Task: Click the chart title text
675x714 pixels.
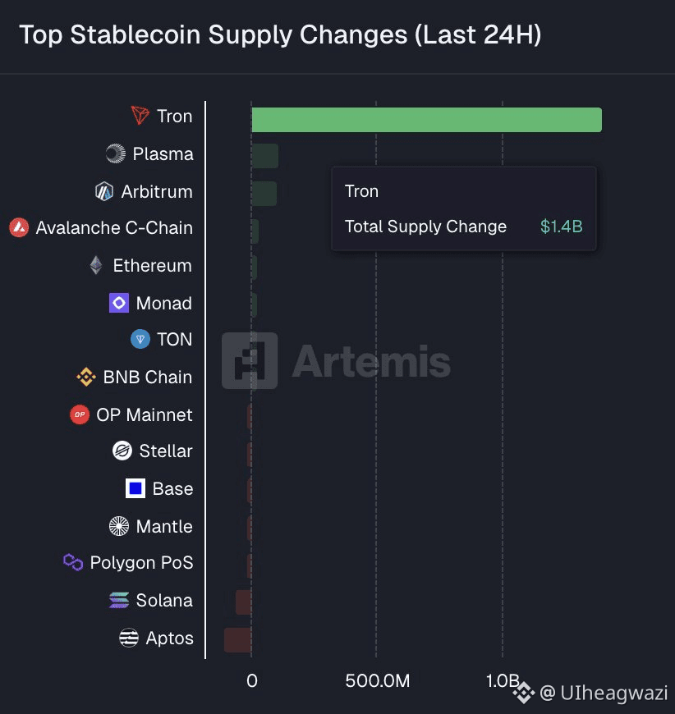Action: 280,35
